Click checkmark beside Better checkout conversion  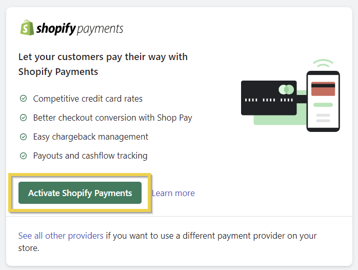[x=23, y=118]
